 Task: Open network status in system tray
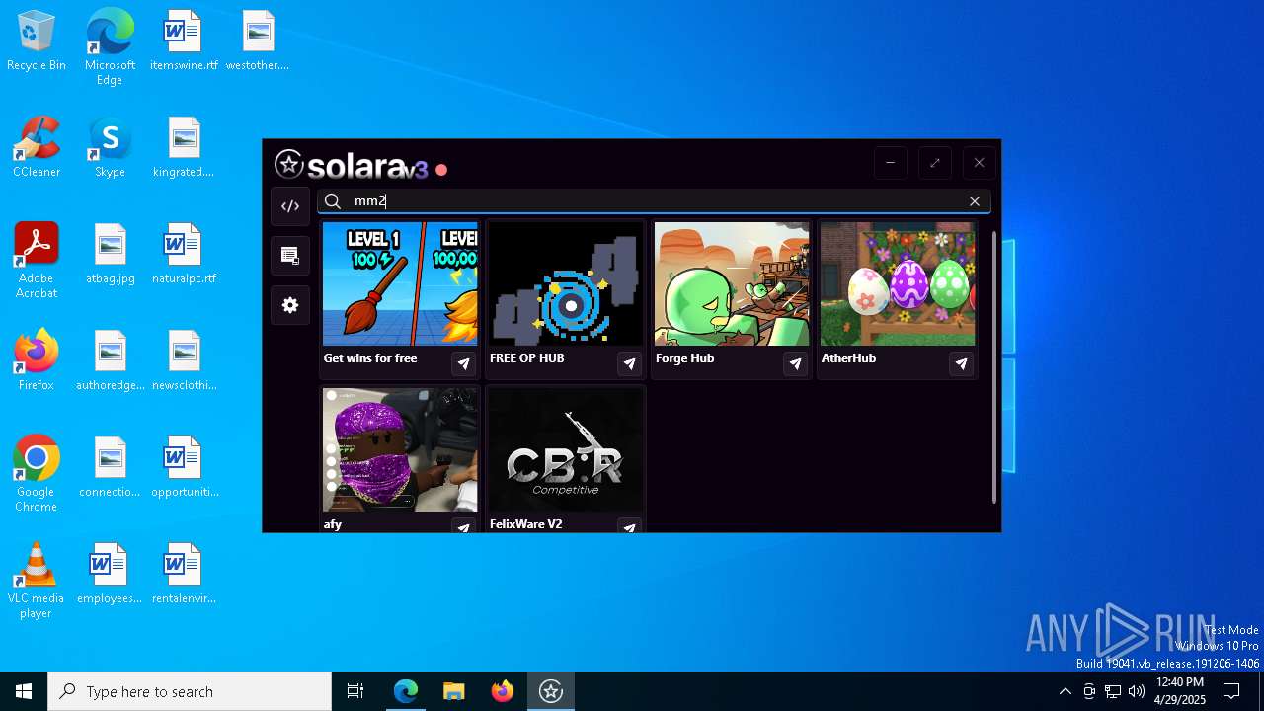1113,691
